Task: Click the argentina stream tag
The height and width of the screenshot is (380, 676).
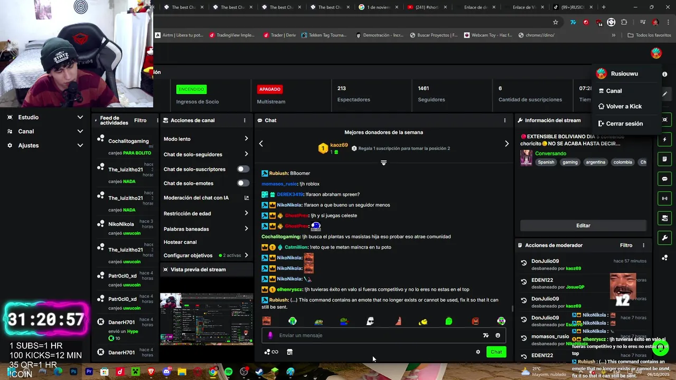Action: pos(595,162)
